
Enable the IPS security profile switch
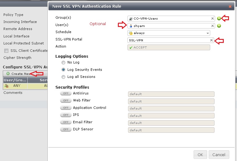(x=66, y=115)
